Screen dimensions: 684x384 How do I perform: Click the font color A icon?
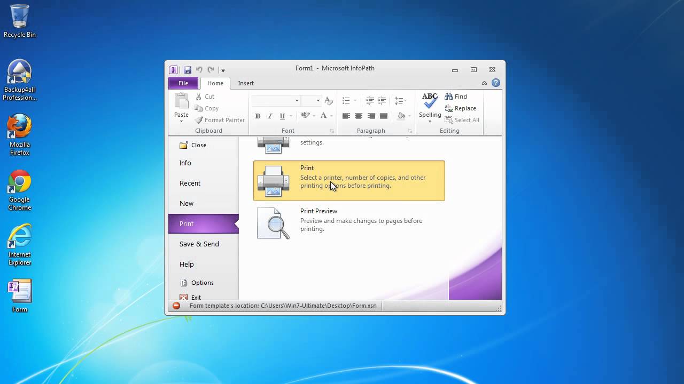click(323, 116)
